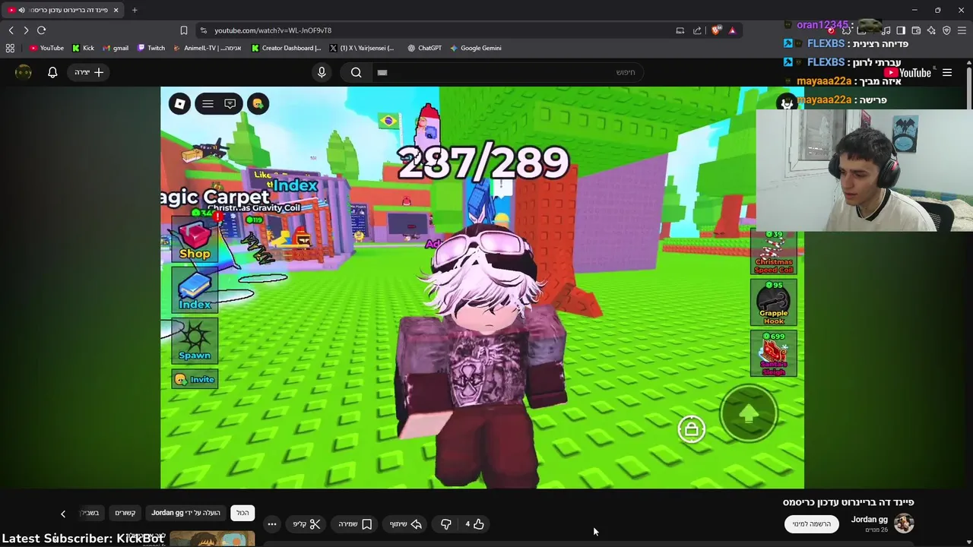The image size is (973, 547).
Task: Click the share arrow button
Action: coord(406,523)
